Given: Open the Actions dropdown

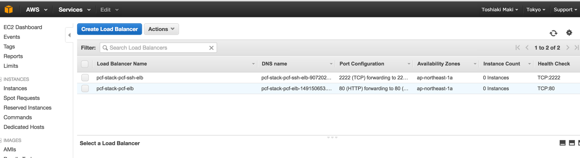Looking at the screenshot, I should tap(161, 29).
